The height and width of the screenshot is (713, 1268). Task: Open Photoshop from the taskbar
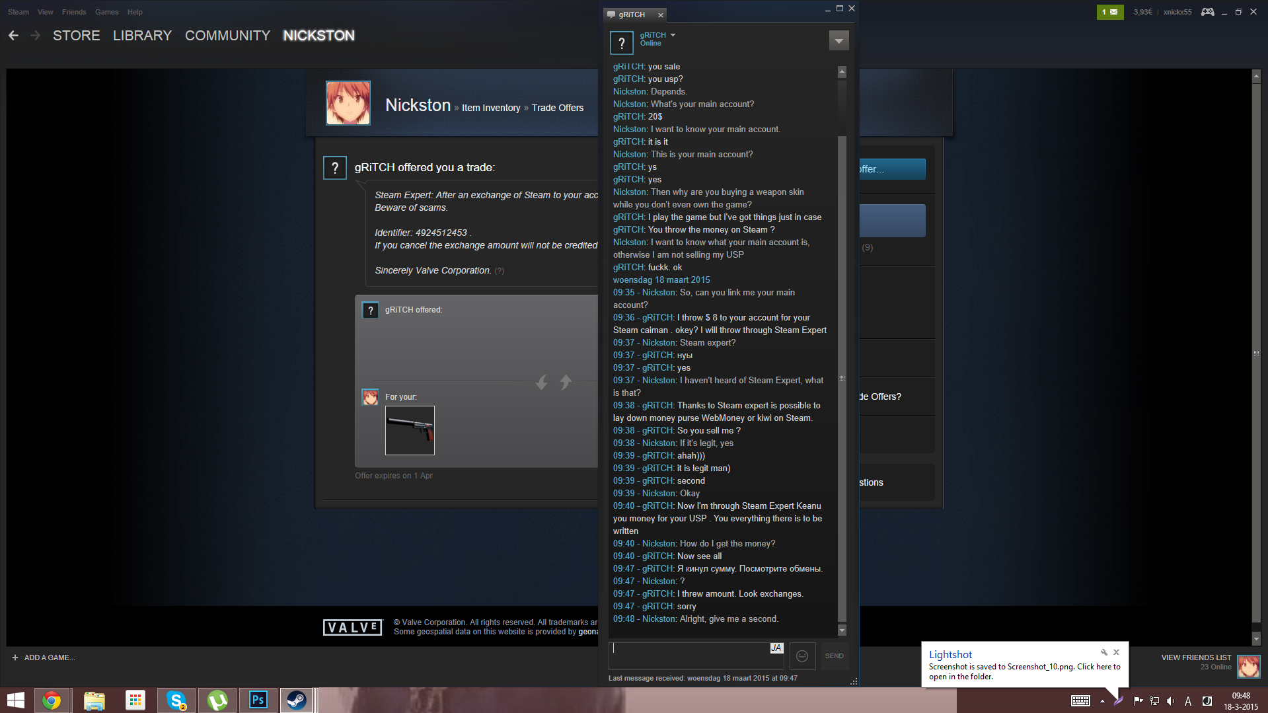tap(258, 700)
